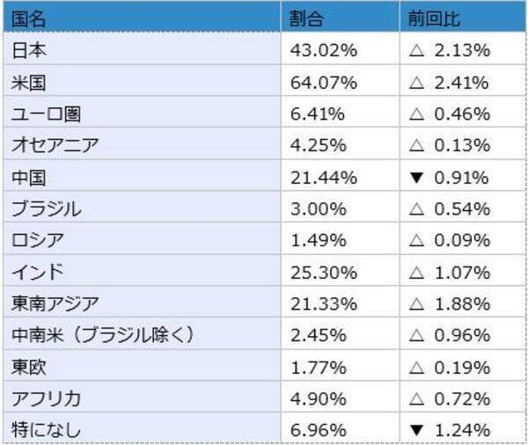This screenshot has height=445, width=528.
Task: Select the 中国 country cell
Action: [28, 177]
